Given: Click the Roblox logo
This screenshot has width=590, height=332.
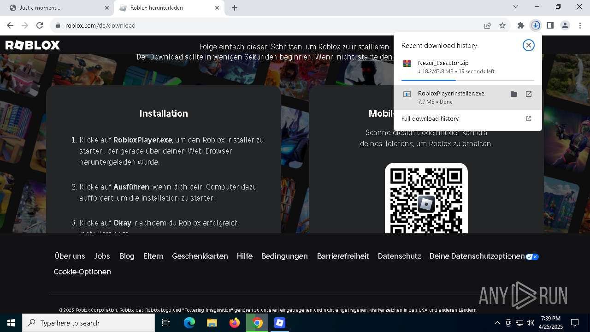Looking at the screenshot, I should coord(33,45).
